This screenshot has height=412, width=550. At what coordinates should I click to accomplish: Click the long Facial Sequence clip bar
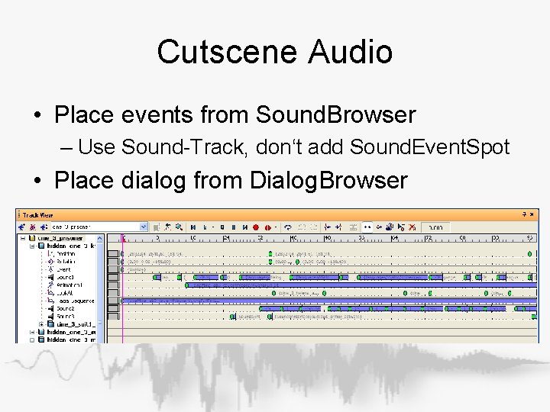click(328, 301)
